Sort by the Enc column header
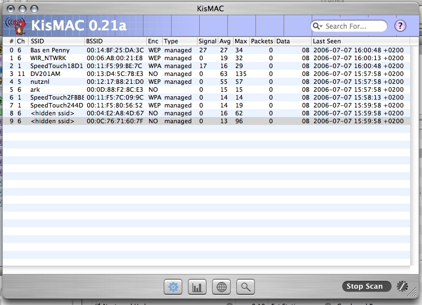 point(154,41)
